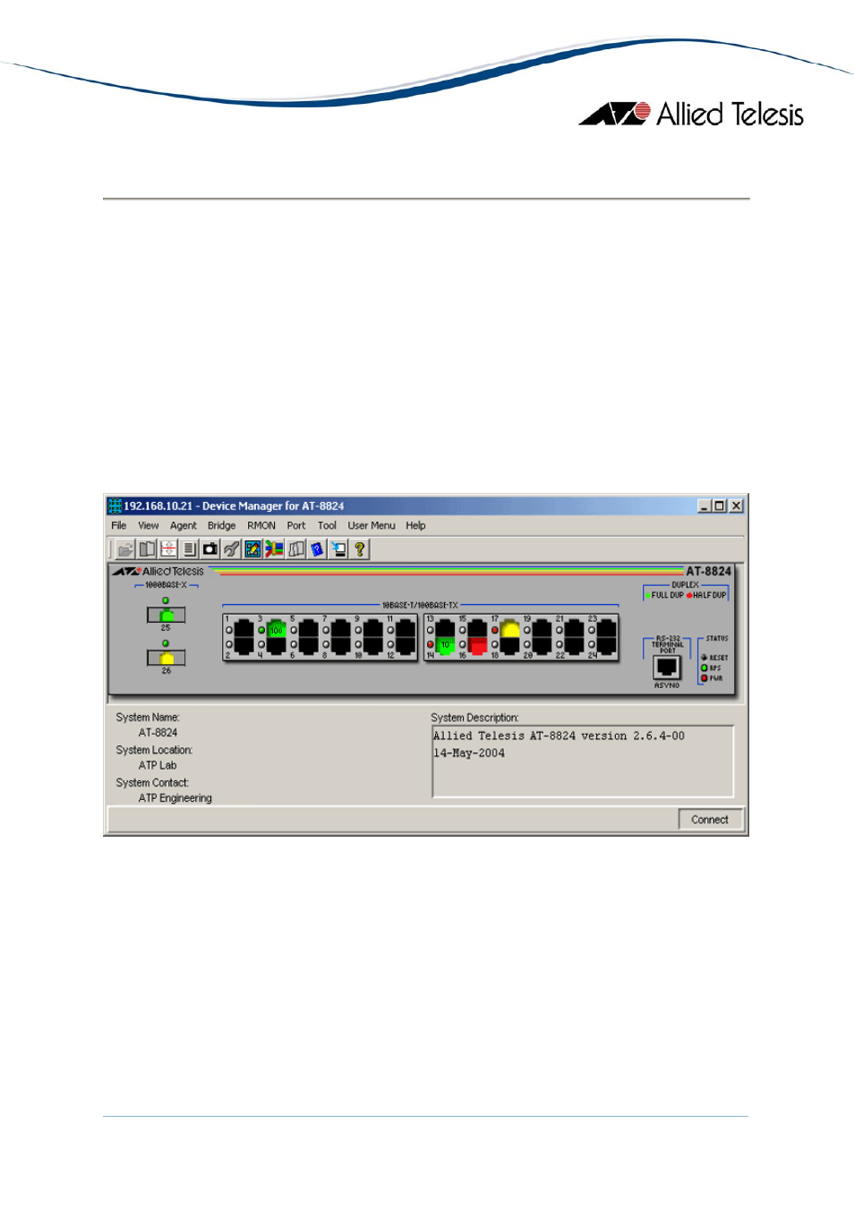Select port 2 on the switch
The image size is (854, 1208).
coord(243,646)
